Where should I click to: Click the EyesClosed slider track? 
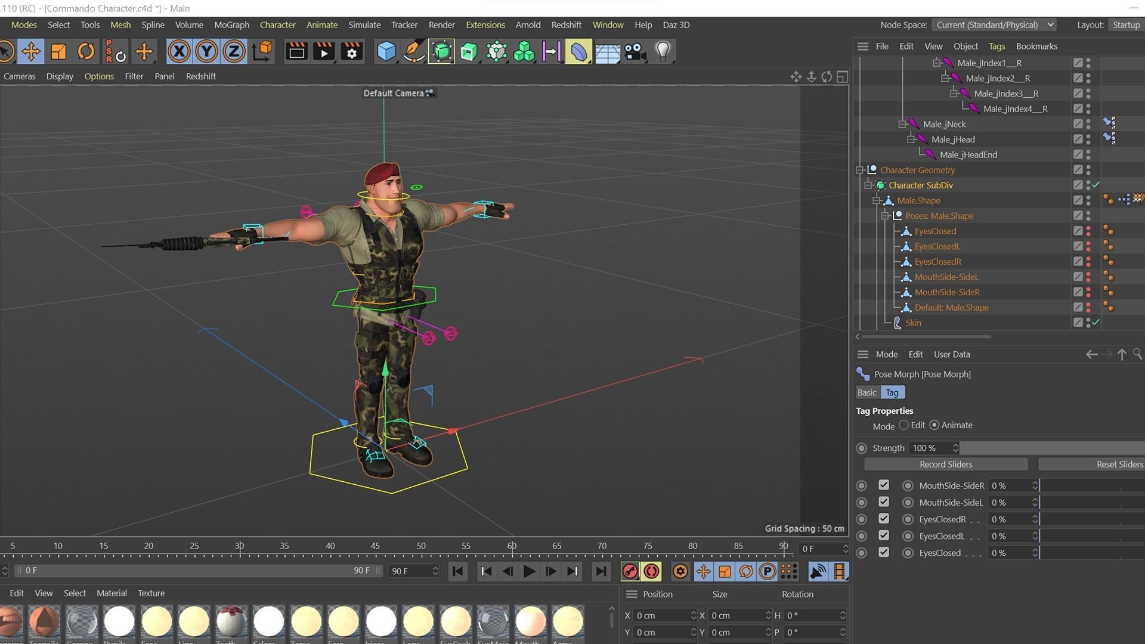tap(1092, 553)
